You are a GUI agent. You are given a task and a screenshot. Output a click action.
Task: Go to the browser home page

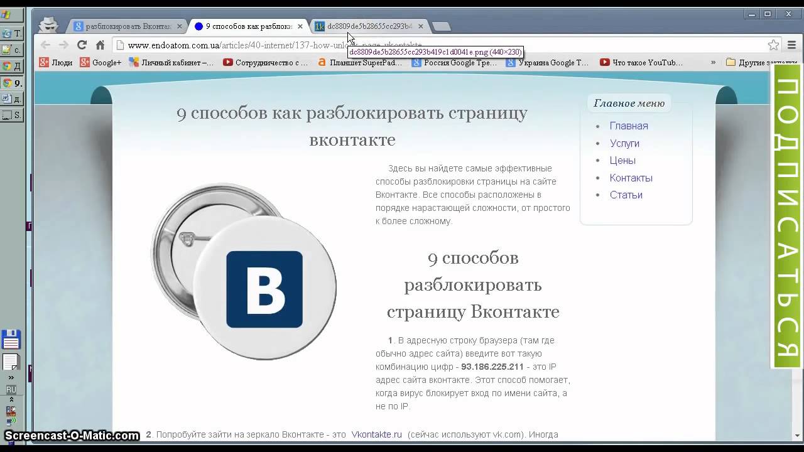click(x=100, y=45)
